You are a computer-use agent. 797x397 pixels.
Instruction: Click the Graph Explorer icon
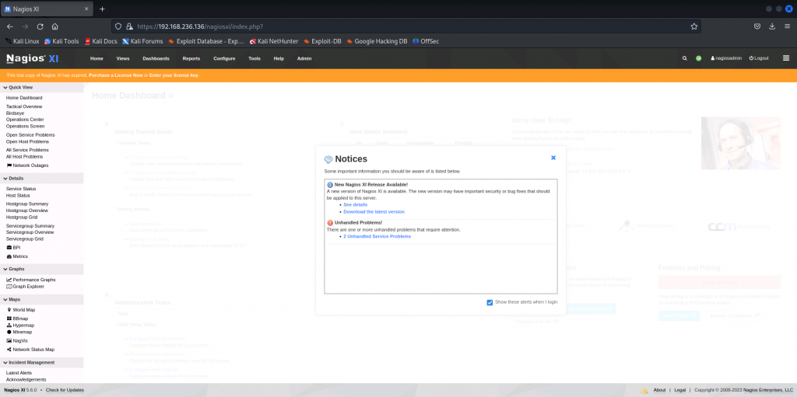[9, 287]
